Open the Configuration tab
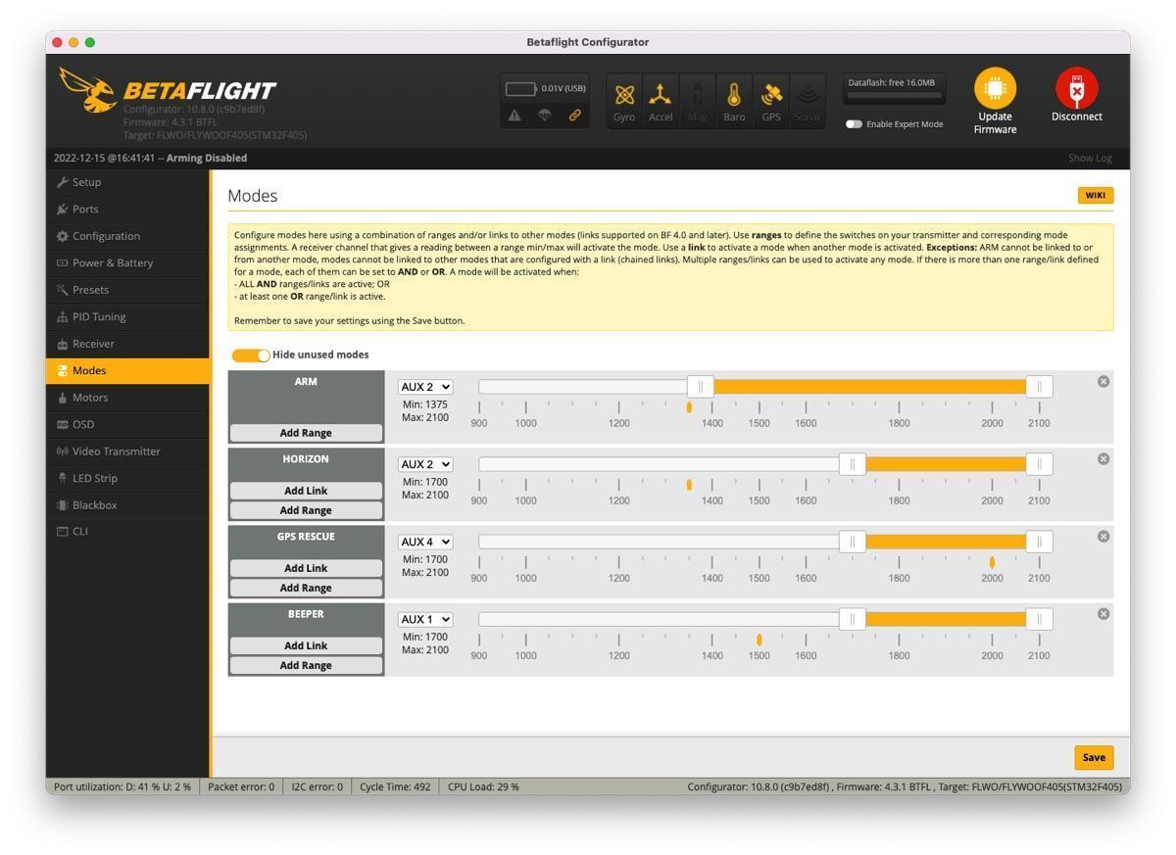This screenshot has width=1176, height=855. [x=127, y=236]
